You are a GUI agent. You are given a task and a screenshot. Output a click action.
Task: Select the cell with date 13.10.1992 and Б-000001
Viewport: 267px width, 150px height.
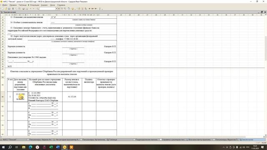click(x=20, y=97)
